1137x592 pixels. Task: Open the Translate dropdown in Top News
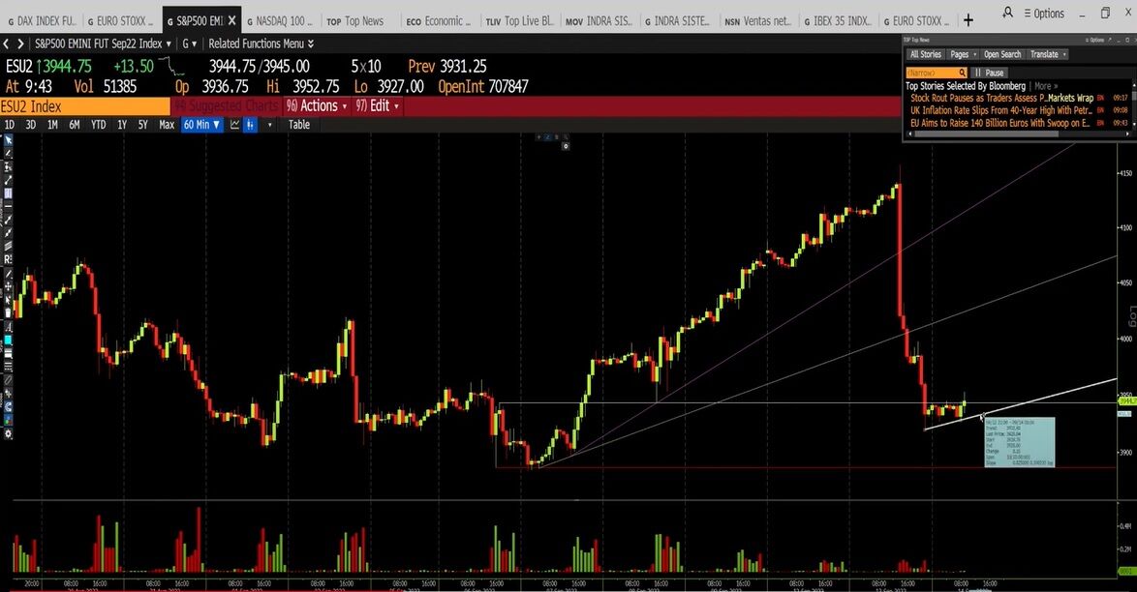point(1048,54)
